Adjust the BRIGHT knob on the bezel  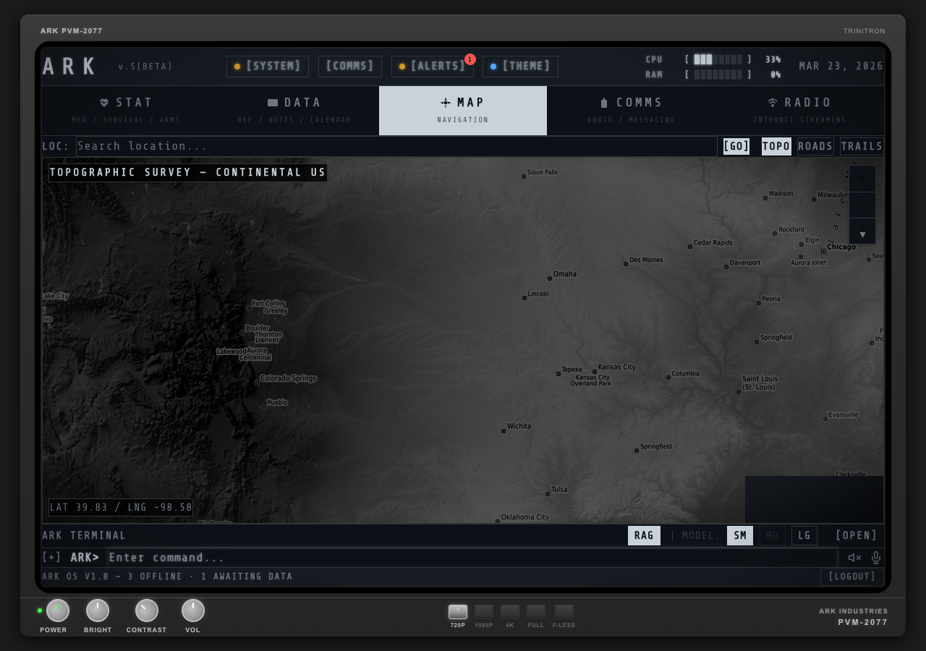click(x=98, y=610)
